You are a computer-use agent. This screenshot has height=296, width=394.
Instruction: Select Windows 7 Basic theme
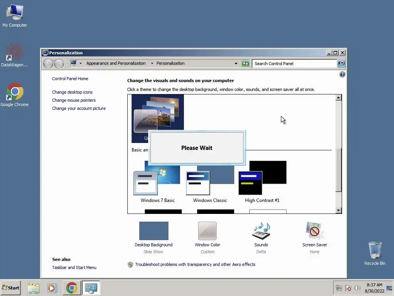tap(157, 182)
